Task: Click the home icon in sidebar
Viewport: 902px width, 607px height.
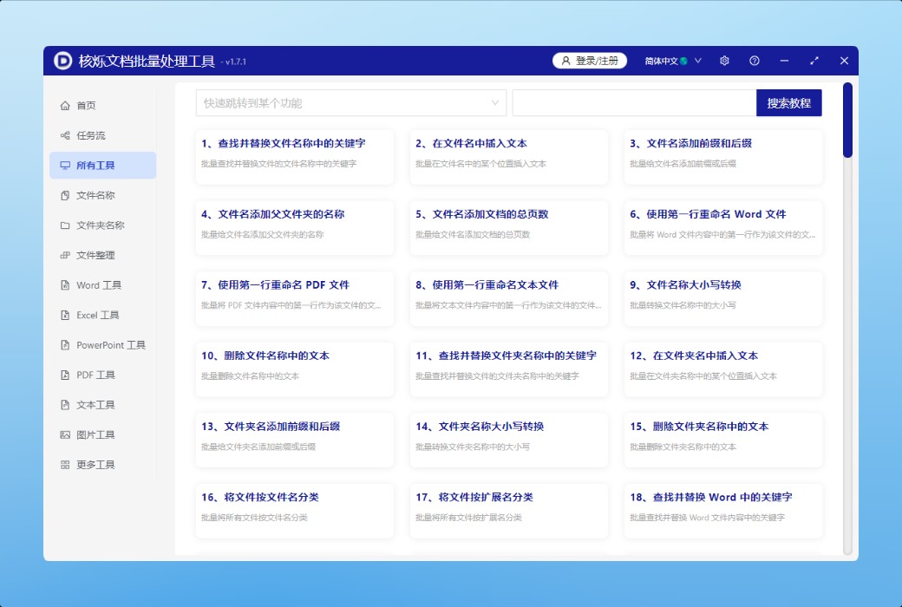Action: 65,106
